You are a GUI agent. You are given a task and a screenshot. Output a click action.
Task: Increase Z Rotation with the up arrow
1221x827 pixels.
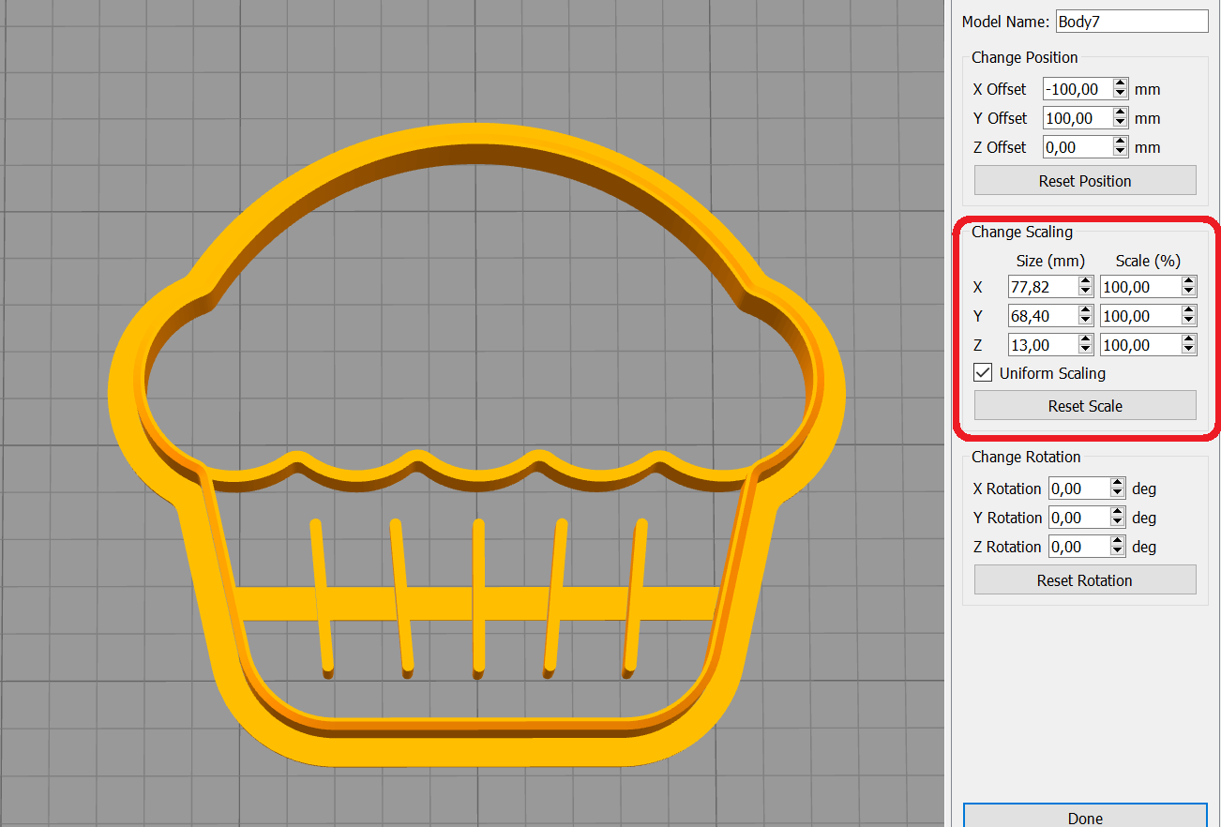point(1117,542)
